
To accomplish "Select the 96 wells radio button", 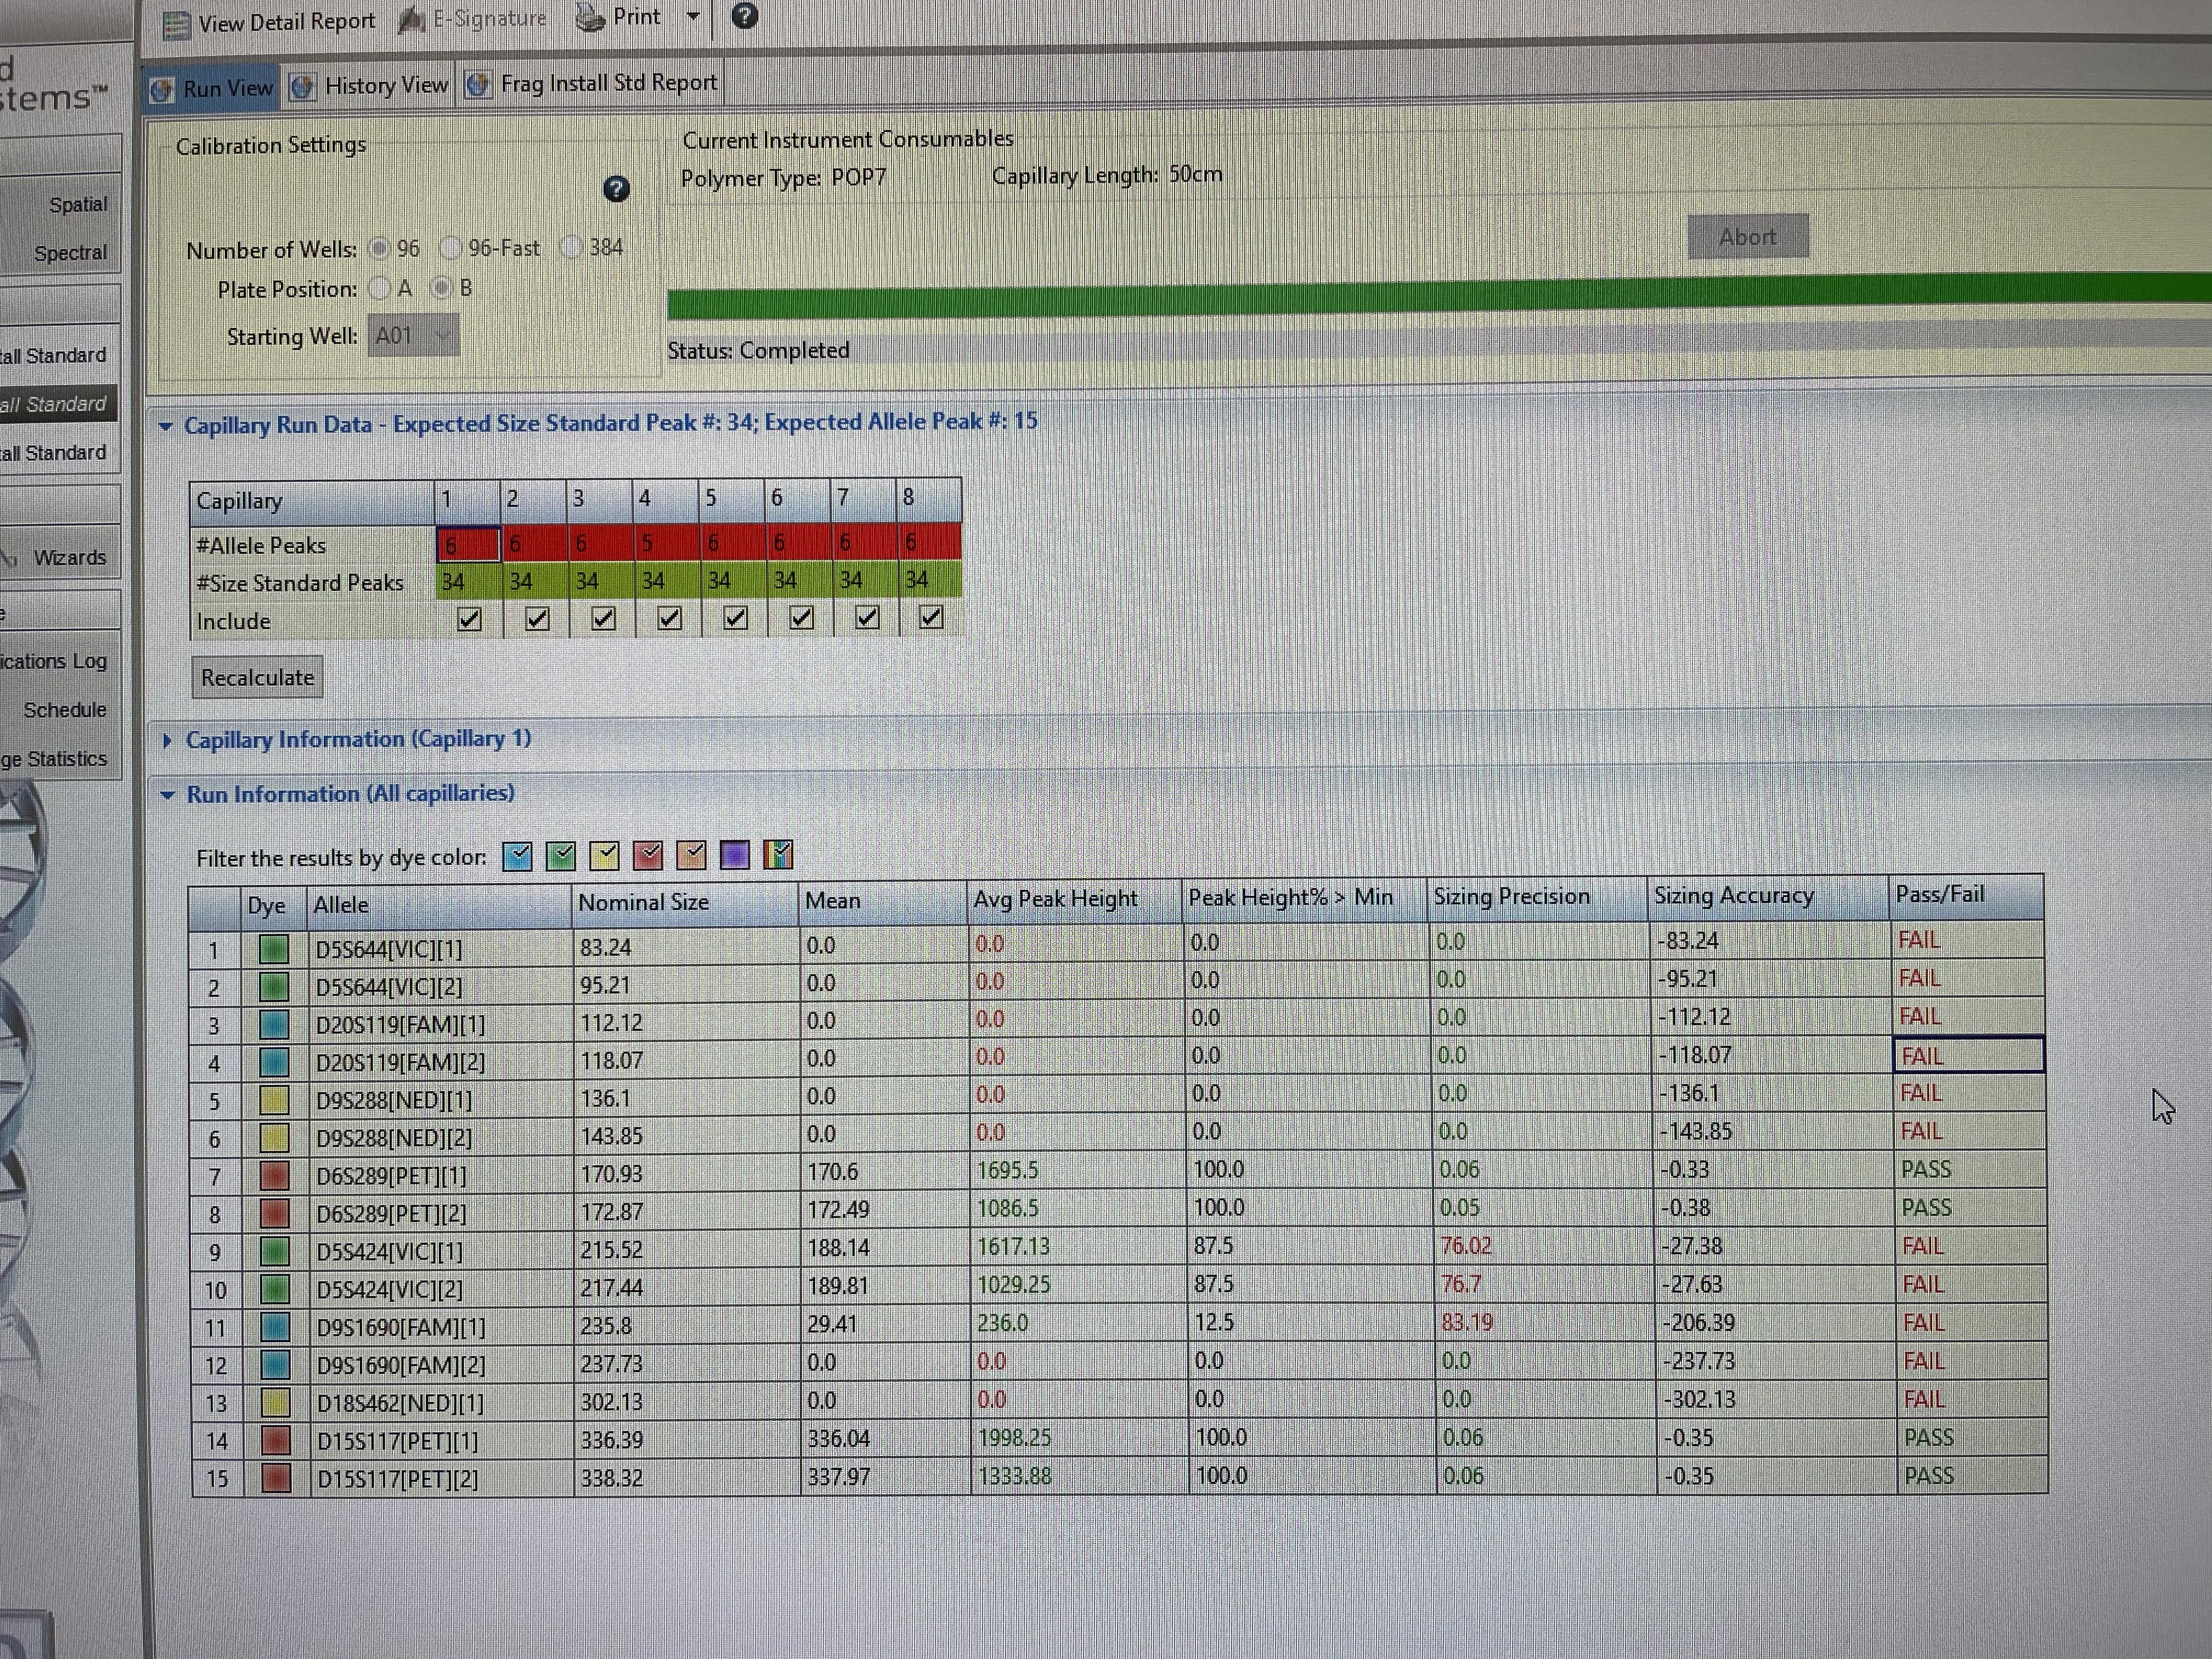I will click(x=379, y=248).
